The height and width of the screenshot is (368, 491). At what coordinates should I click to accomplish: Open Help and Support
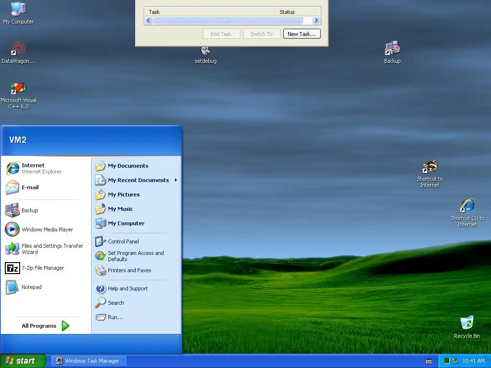[x=136, y=288]
